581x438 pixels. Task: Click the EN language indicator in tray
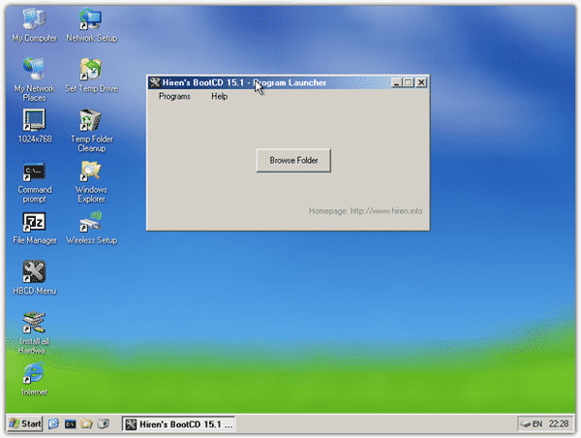[x=536, y=423]
